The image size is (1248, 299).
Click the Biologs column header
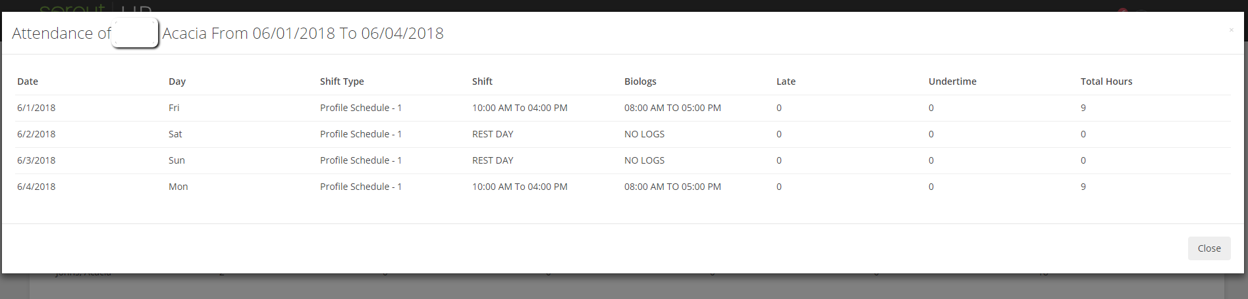coord(640,81)
